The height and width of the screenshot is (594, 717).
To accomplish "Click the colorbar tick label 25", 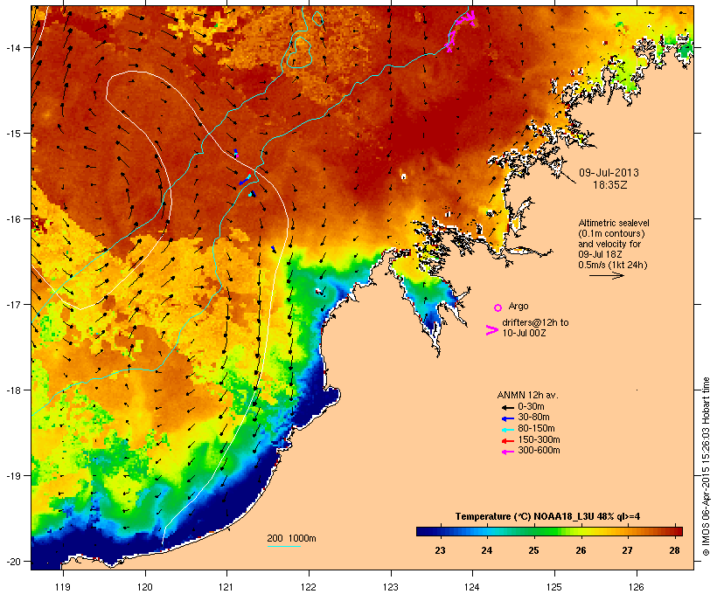I will [533, 550].
